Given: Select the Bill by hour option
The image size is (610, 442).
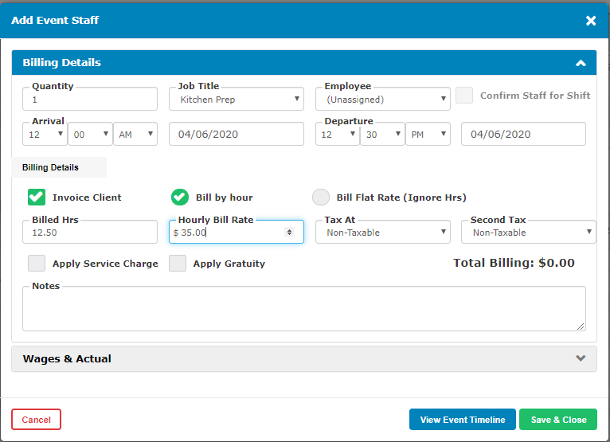Looking at the screenshot, I should (180, 198).
